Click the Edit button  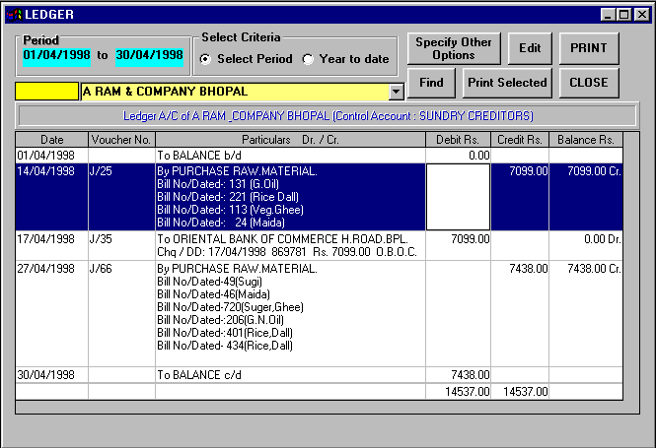point(530,48)
